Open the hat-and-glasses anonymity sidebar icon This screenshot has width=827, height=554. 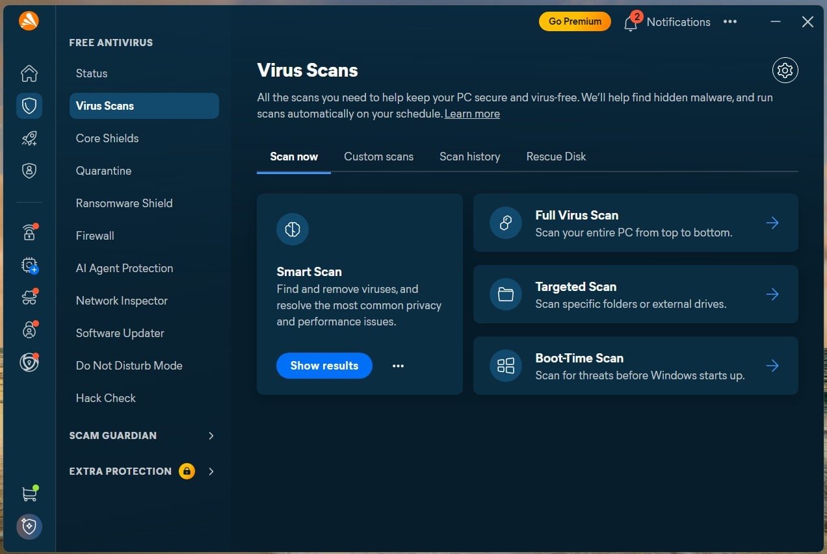[29, 297]
